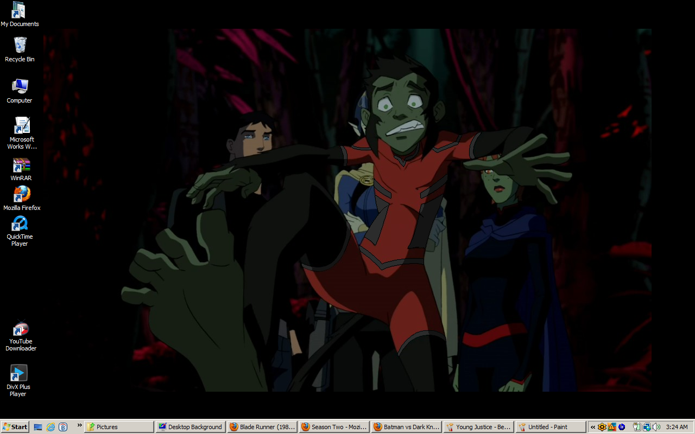Screen dimensions: 695x434
Task: Open My Documents folder icon
Action: pos(20,10)
